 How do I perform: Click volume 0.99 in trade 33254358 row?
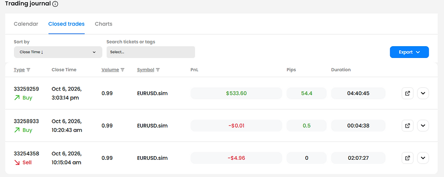tap(107, 158)
